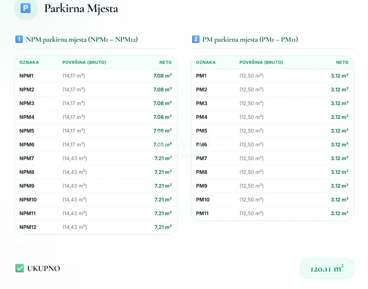This screenshot has height=289, width=368.
Task: Select the NPM10 row label
Action: (28, 200)
